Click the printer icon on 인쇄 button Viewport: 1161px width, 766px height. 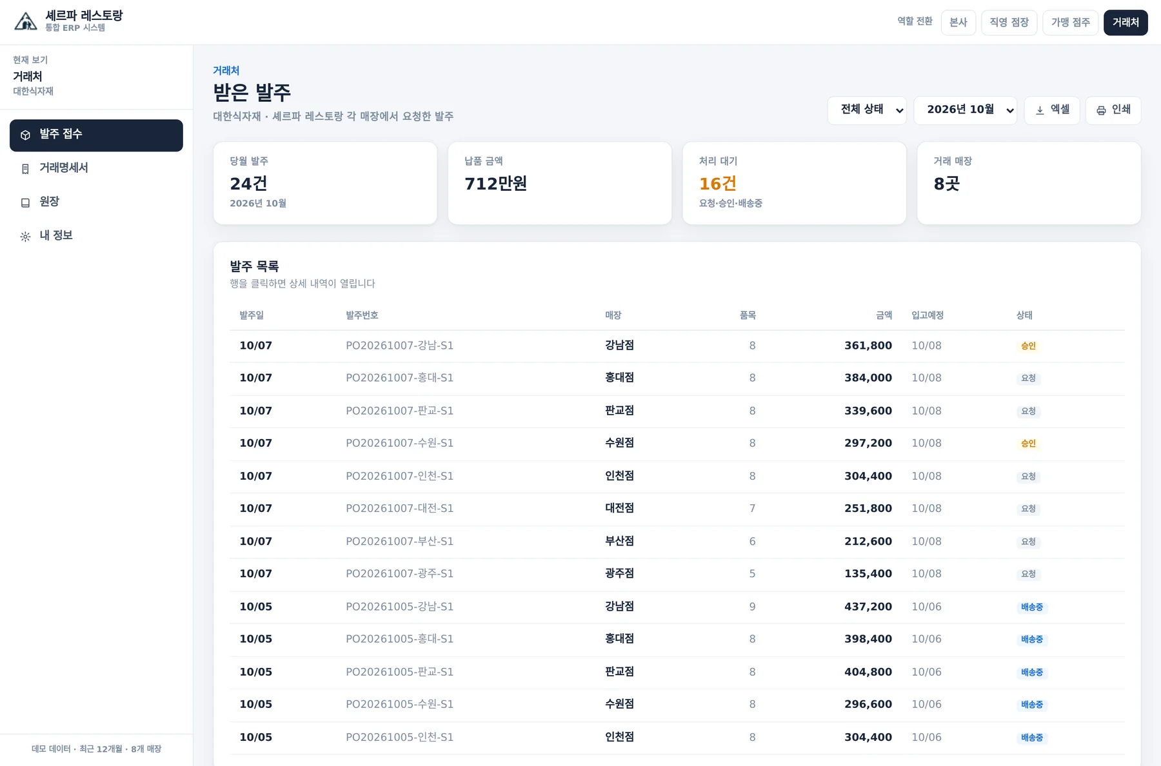(x=1101, y=110)
